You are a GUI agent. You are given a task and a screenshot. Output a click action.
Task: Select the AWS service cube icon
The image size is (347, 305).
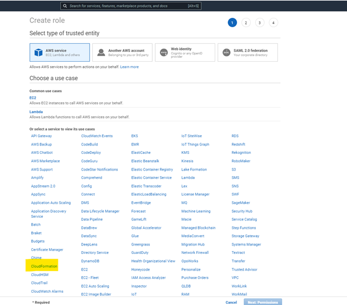tap(38, 52)
